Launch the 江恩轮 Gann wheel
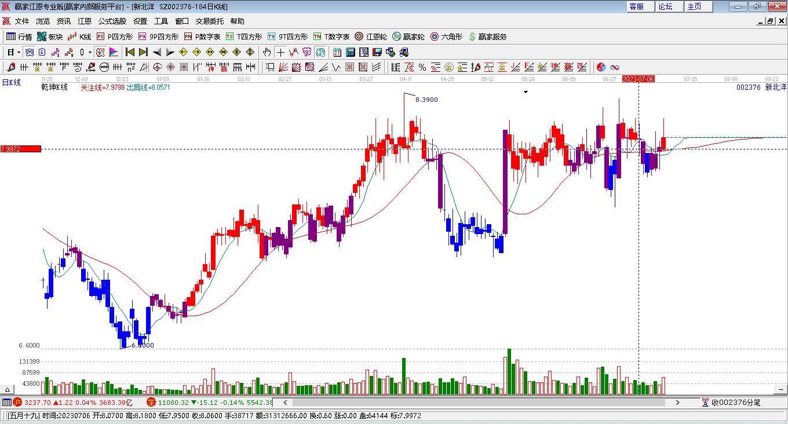This screenshot has width=788, height=424. [371, 36]
